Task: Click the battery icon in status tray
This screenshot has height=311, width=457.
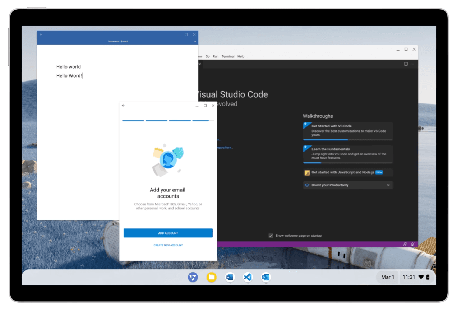Action: (428, 277)
